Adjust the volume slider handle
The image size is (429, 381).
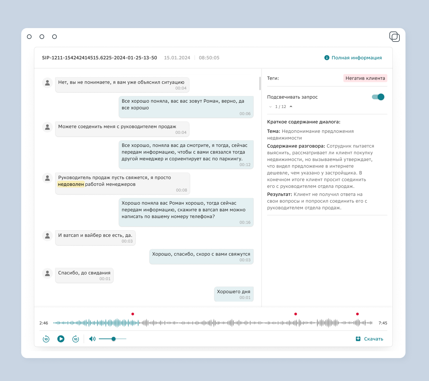(114, 339)
